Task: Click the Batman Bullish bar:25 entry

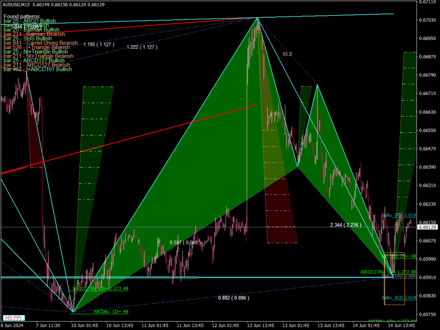Action: pos(31,29)
